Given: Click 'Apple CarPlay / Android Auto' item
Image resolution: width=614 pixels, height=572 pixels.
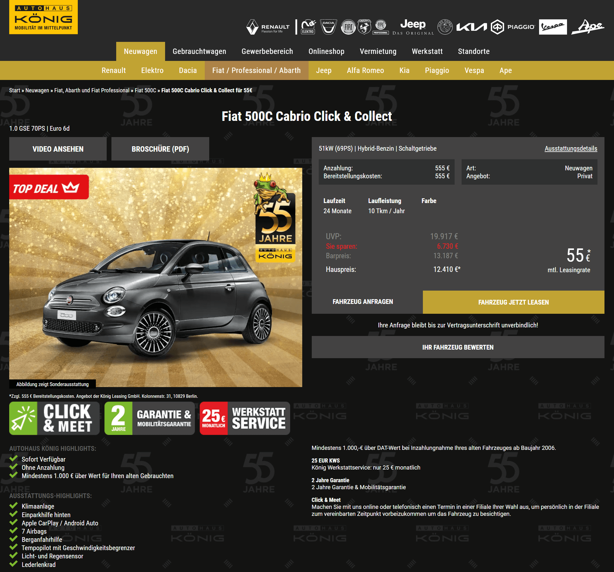Looking at the screenshot, I should coord(60,523).
